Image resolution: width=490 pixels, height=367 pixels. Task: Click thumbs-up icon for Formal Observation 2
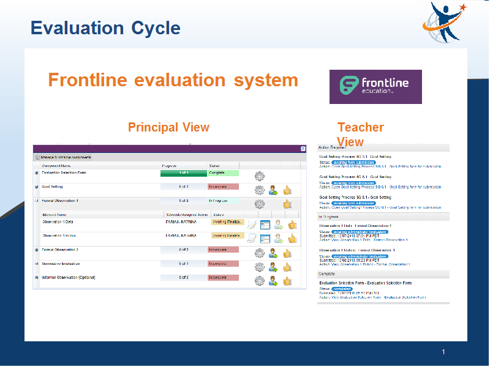click(x=287, y=253)
